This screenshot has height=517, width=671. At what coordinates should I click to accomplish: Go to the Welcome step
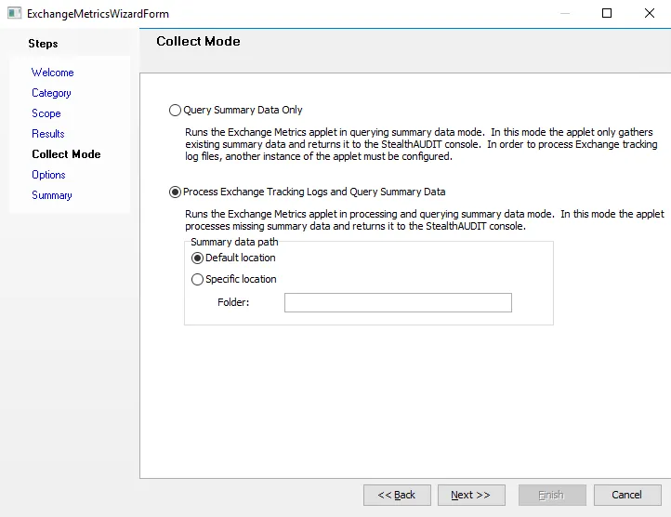pyautogui.click(x=53, y=73)
